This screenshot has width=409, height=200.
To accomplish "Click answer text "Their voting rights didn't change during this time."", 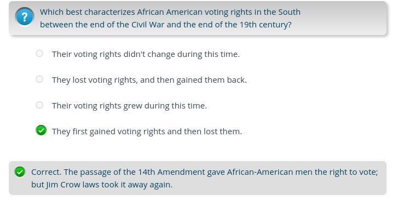I will coord(146,54).
